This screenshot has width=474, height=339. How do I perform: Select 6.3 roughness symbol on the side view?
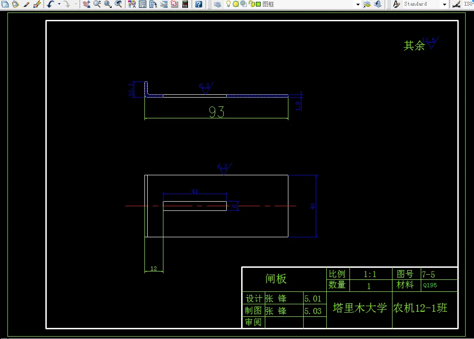(x=206, y=88)
